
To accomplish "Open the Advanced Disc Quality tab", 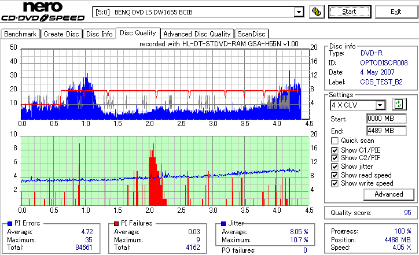I will (x=197, y=34).
